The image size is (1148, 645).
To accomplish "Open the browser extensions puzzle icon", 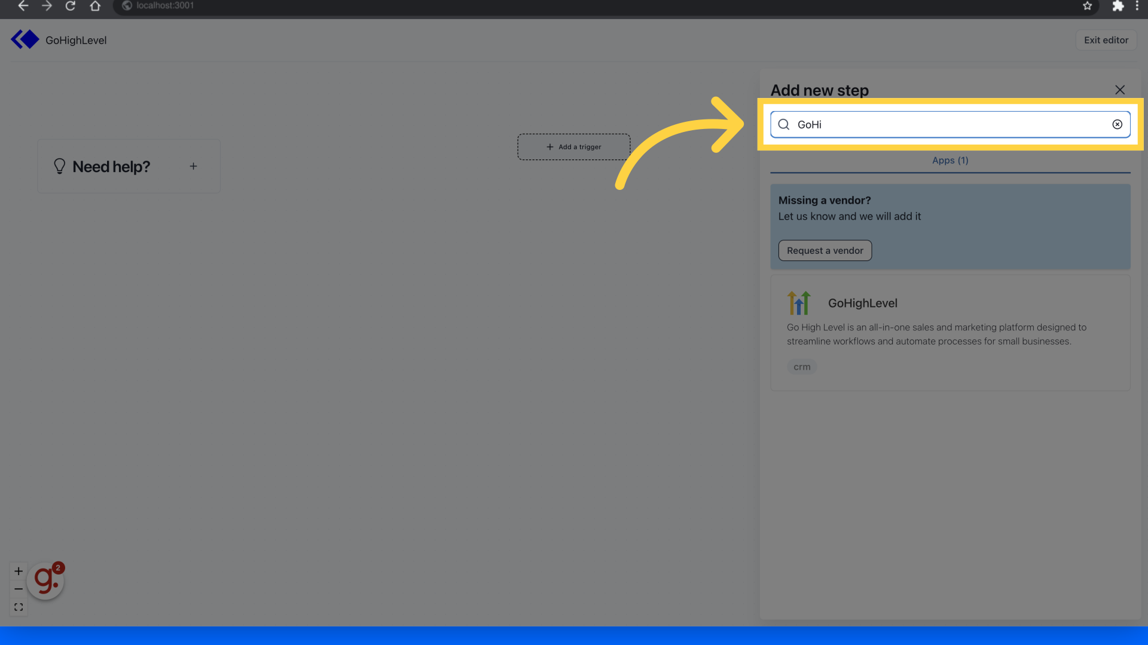I will coord(1118,6).
